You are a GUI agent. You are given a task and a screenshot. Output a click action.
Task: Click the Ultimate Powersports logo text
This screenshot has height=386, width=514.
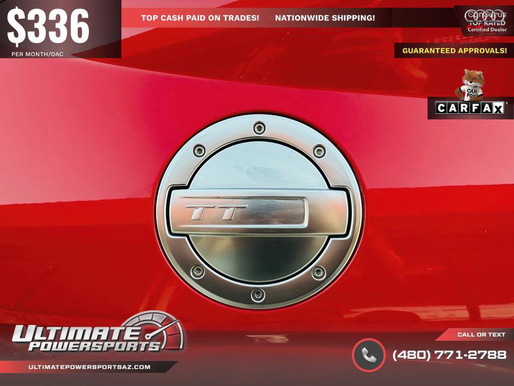click(x=86, y=338)
